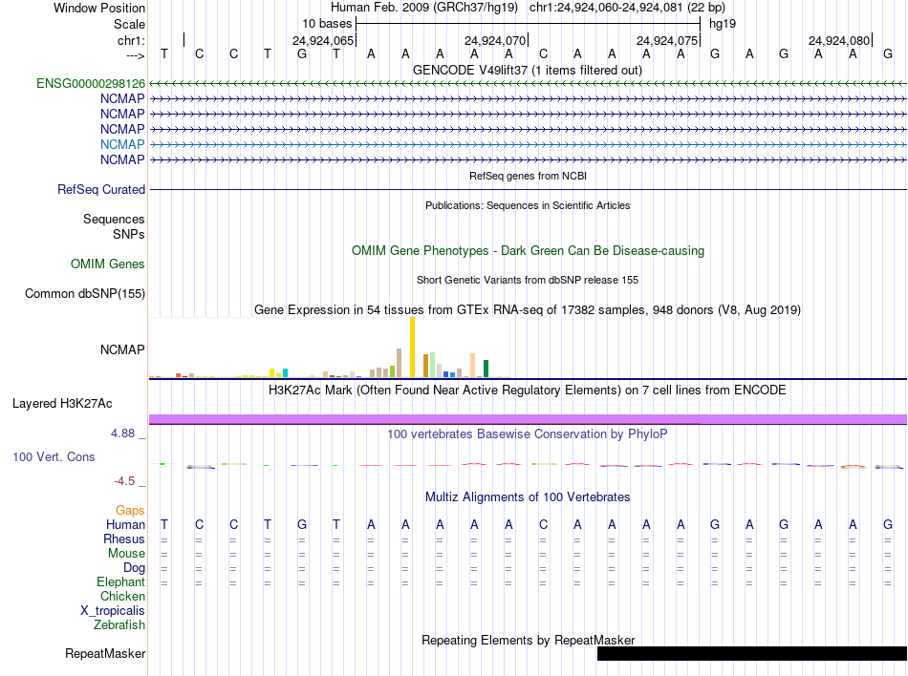Click the 10 bases scale bar

click(529, 24)
